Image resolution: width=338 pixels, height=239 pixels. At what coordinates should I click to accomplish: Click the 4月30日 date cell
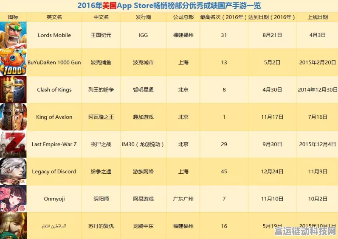pyautogui.click(x=272, y=89)
